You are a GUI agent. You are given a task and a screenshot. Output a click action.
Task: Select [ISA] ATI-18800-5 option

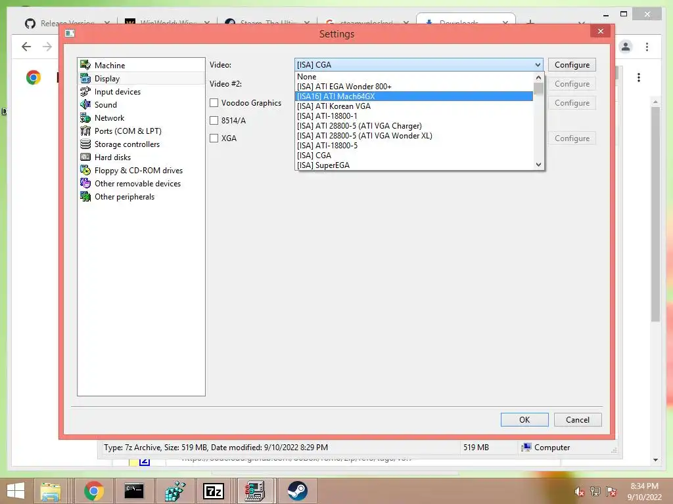click(x=414, y=146)
